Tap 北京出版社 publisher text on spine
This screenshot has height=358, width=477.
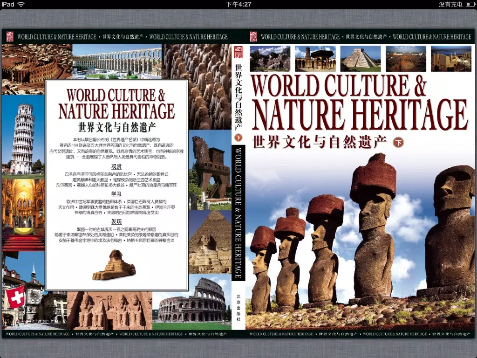tap(238, 308)
